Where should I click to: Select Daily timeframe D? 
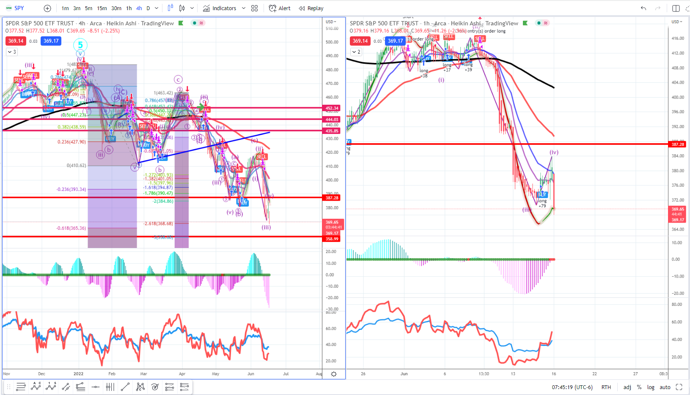(x=148, y=8)
